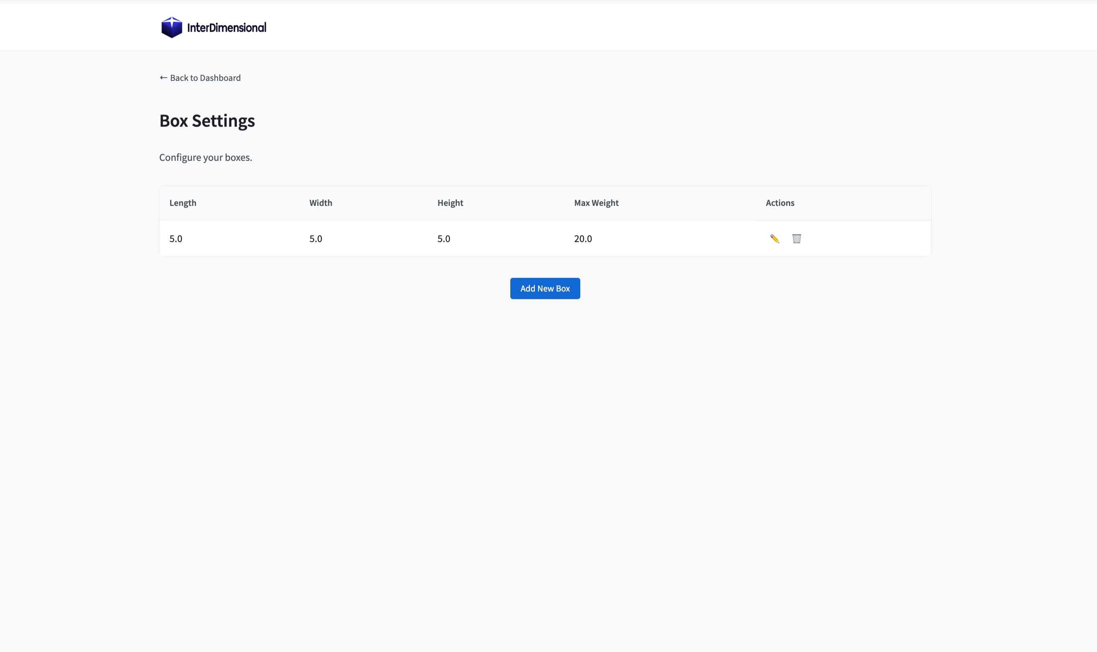This screenshot has width=1097, height=652.
Task: Select the 5.0 value under Height
Action: point(444,238)
